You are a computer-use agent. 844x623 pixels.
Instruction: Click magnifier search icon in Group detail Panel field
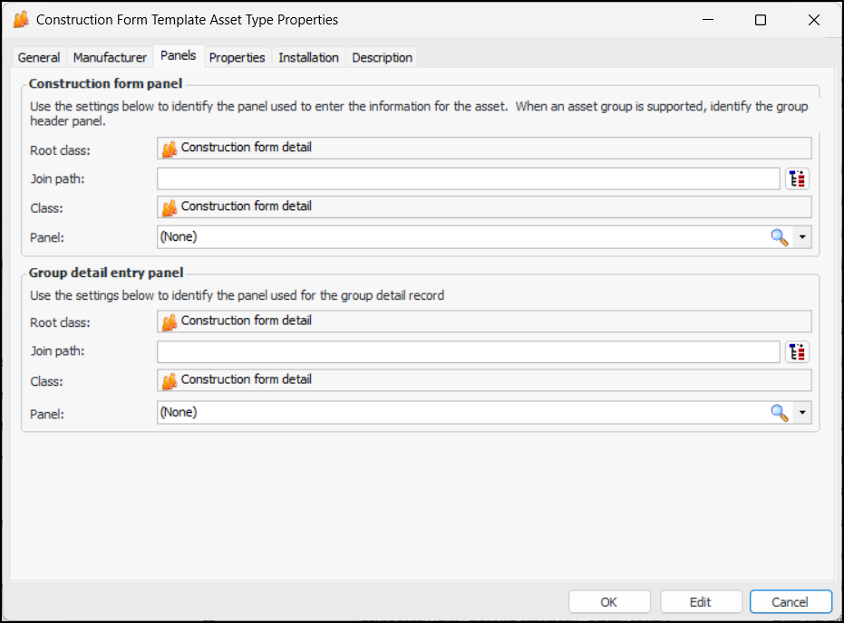[x=779, y=413]
